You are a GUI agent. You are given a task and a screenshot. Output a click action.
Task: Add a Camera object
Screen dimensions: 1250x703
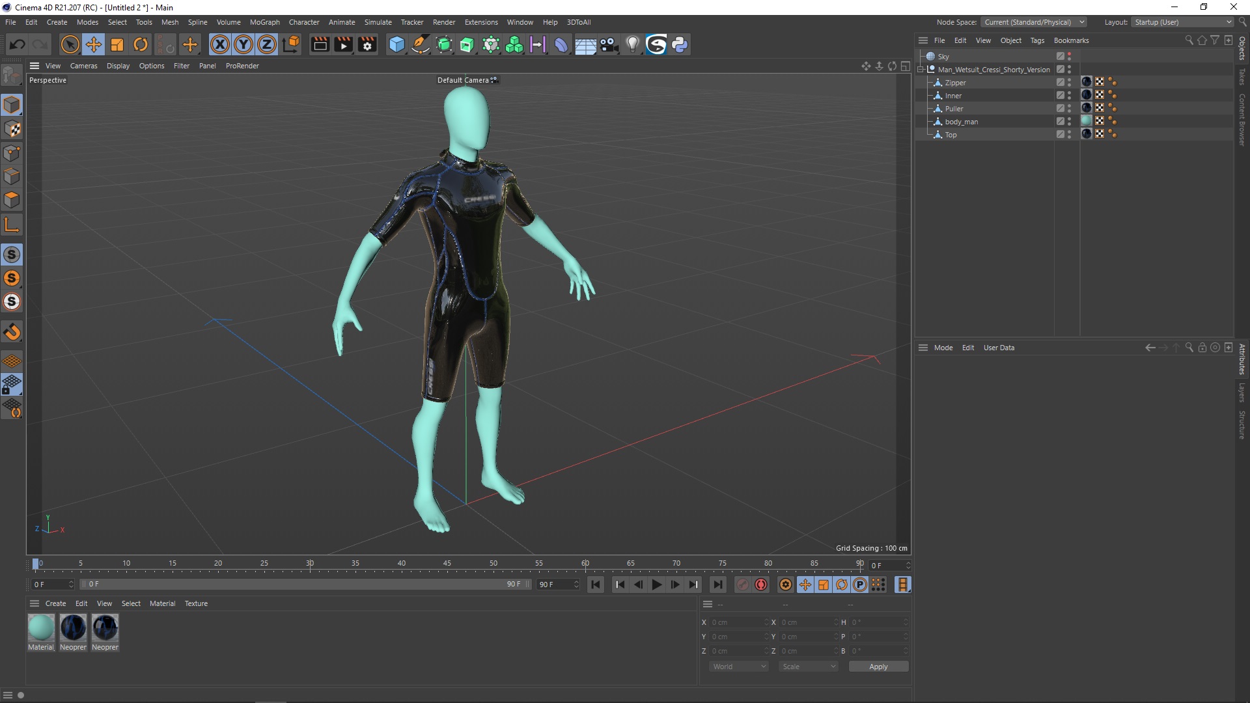point(609,44)
